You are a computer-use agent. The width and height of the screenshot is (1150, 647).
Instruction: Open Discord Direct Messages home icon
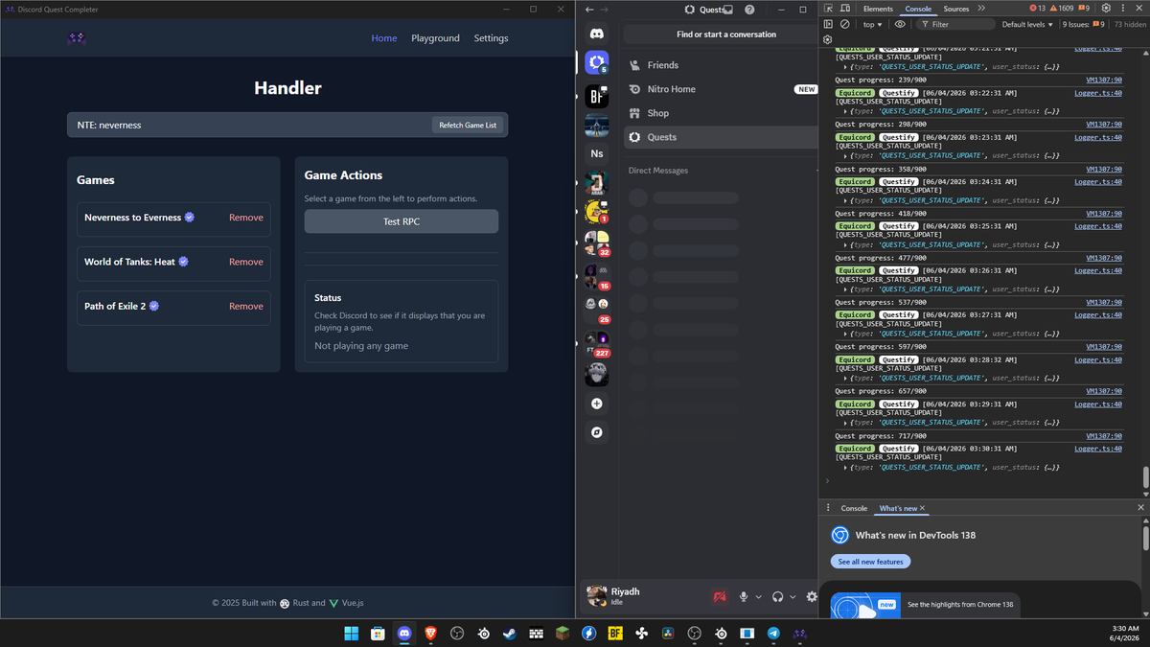tap(596, 34)
